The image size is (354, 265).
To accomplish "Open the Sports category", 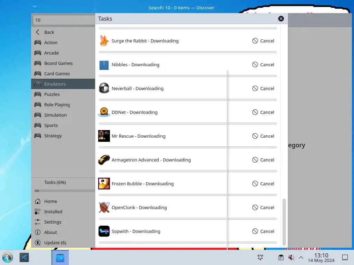I will [x=63, y=125].
